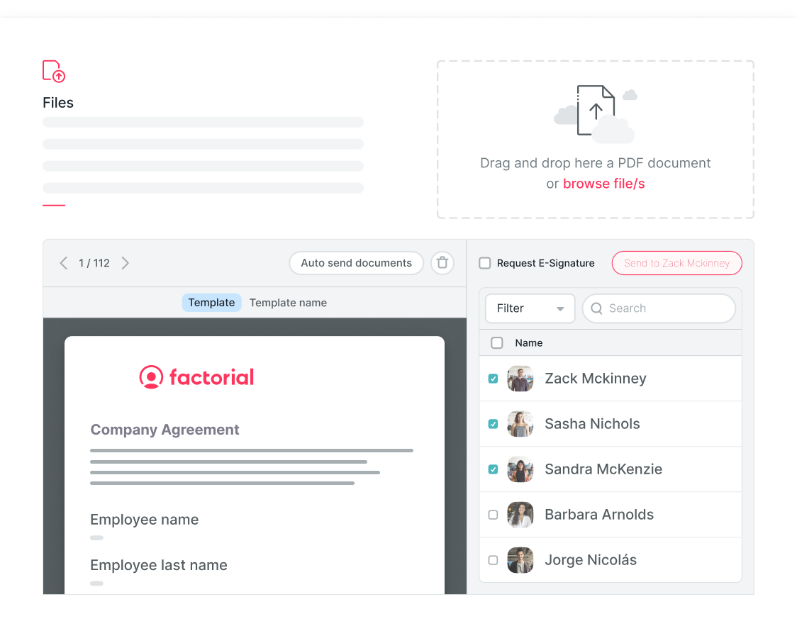Uncheck Zack Mckinney's checkbox
Image resolution: width=797 pixels, height=631 pixels.
pyautogui.click(x=493, y=379)
